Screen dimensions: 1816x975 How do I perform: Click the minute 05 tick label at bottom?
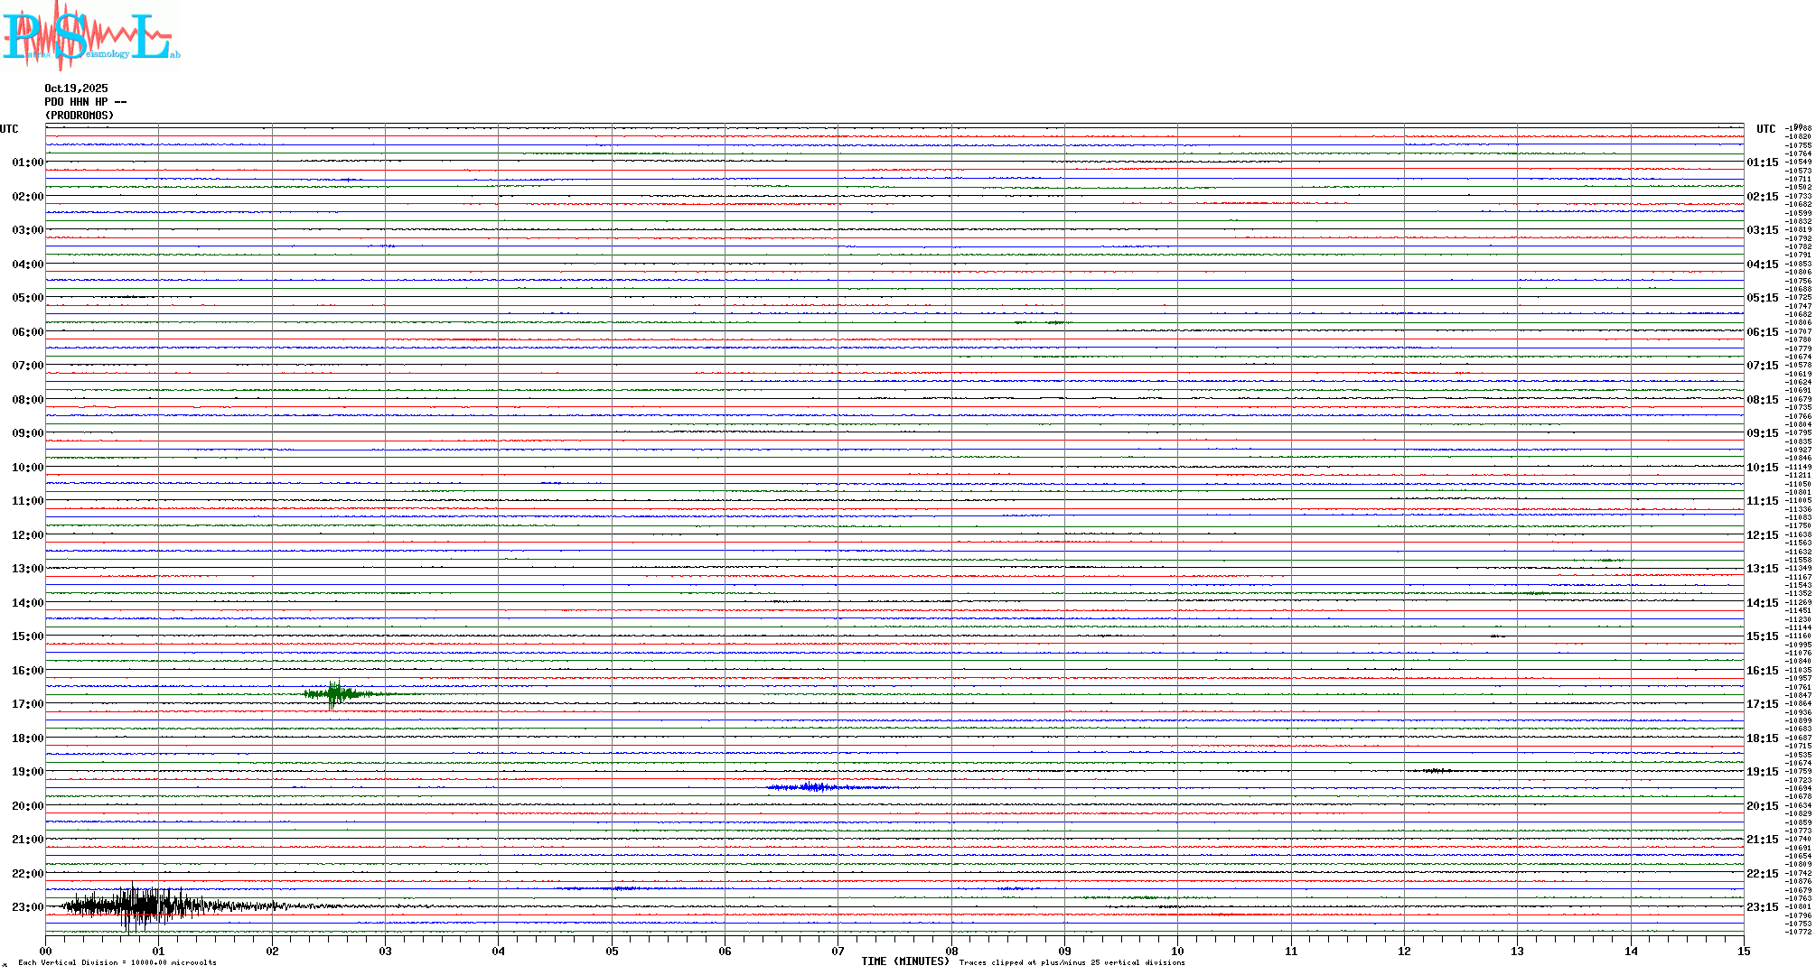pyautogui.click(x=612, y=951)
